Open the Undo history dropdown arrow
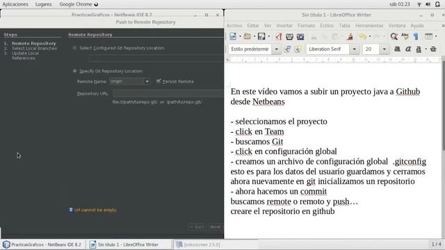The height and width of the screenshot is (250, 445). pyautogui.click(x=369, y=36)
